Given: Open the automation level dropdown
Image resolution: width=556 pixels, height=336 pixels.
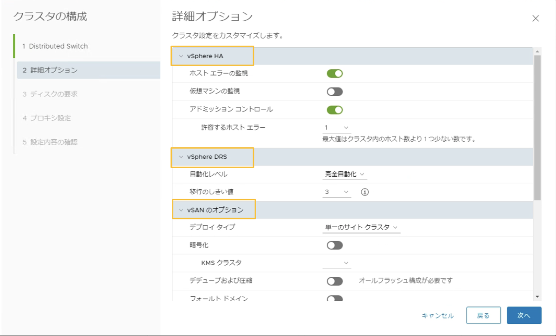Looking at the screenshot, I should pyautogui.click(x=345, y=174).
